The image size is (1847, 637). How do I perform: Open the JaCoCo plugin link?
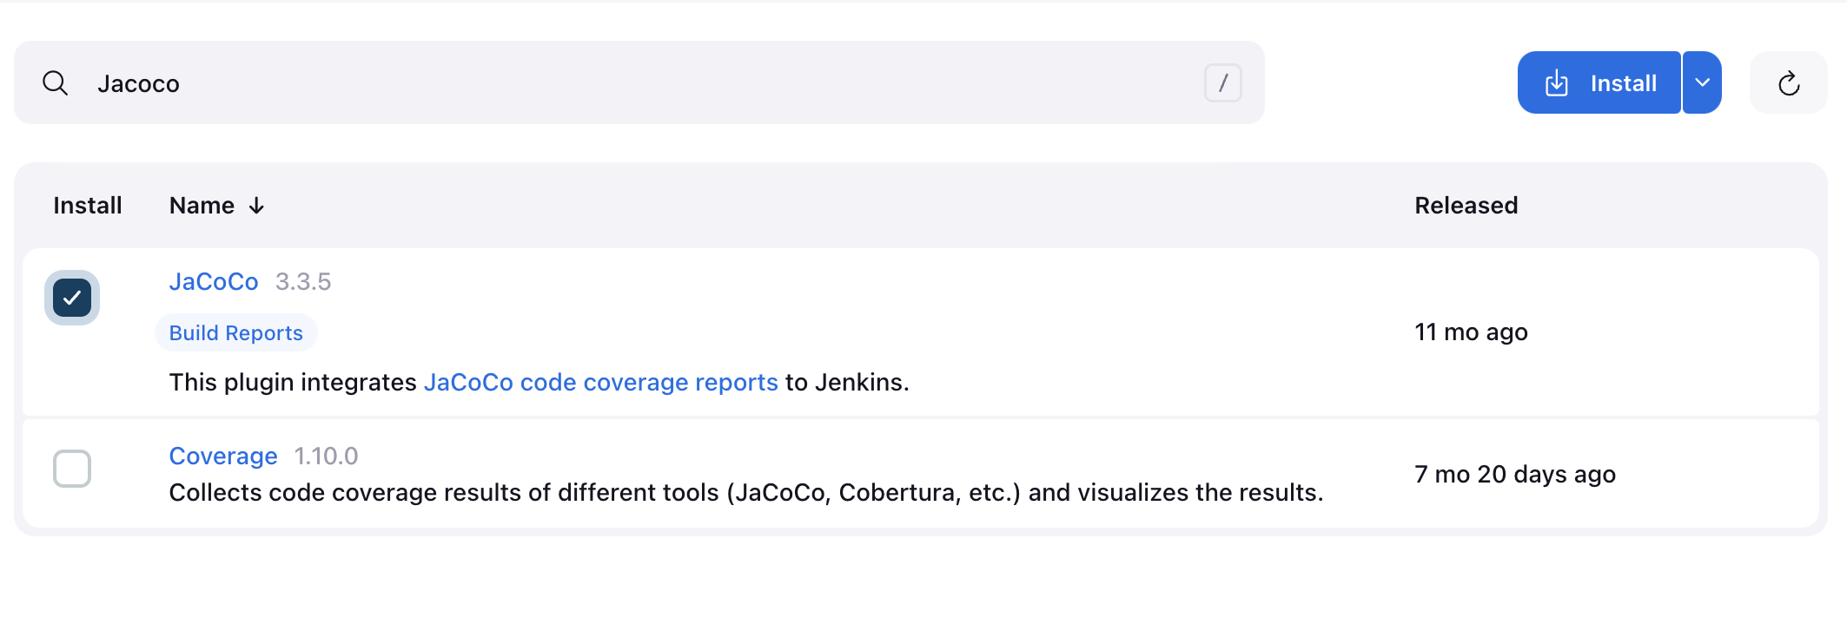point(214,282)
